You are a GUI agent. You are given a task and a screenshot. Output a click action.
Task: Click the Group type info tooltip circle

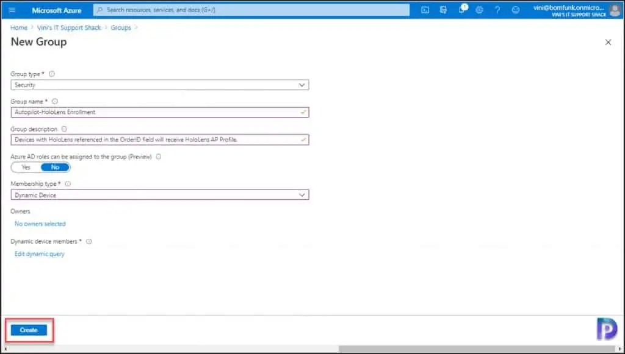(x=51, y=73)
